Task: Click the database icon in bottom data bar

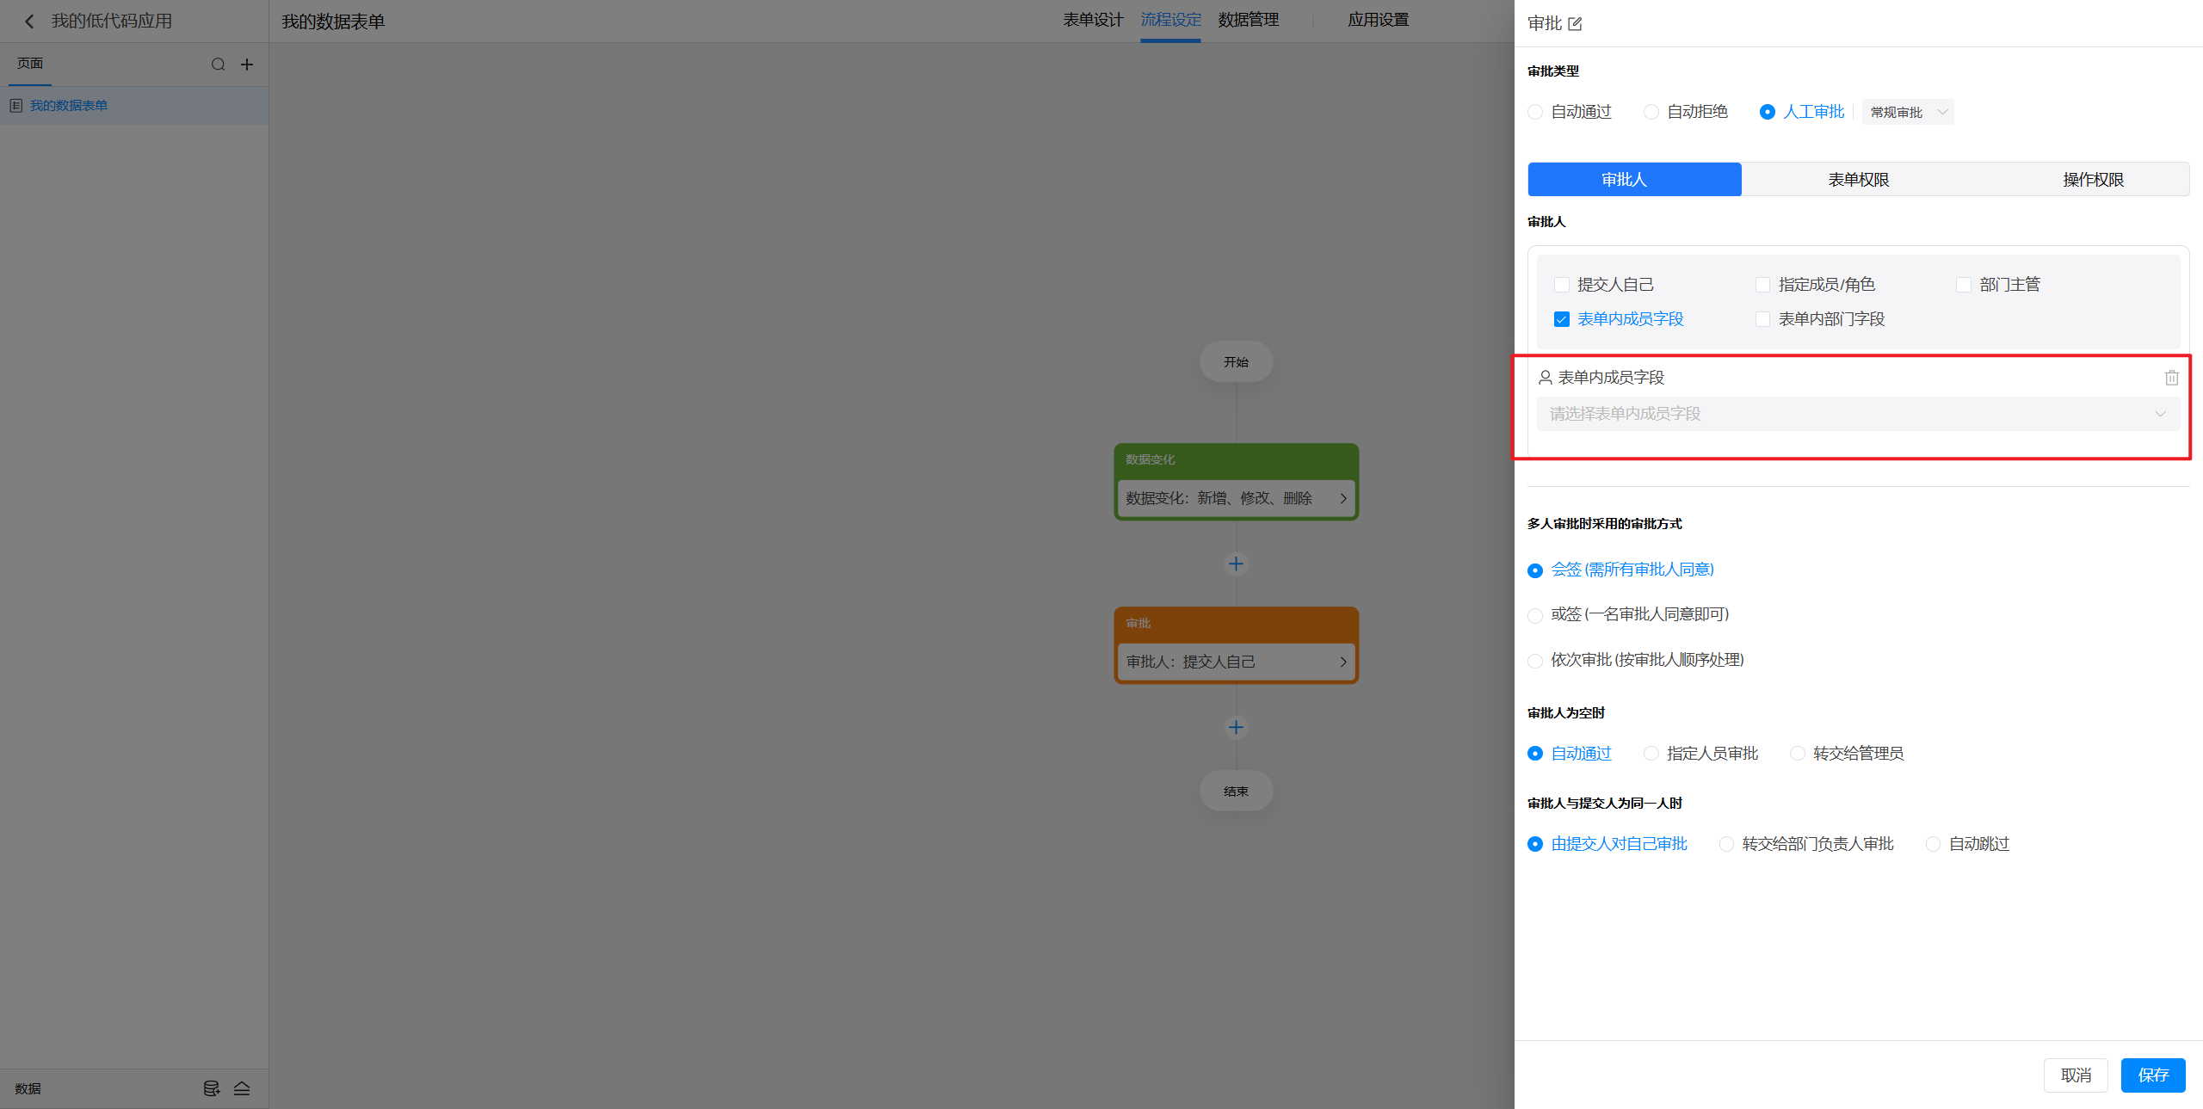Action: point(211,1088)
